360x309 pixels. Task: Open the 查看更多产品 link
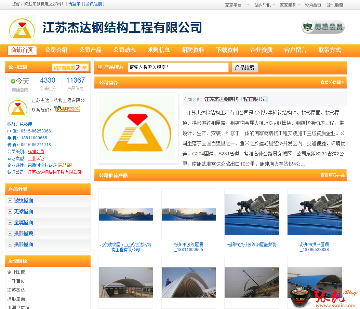332,175
